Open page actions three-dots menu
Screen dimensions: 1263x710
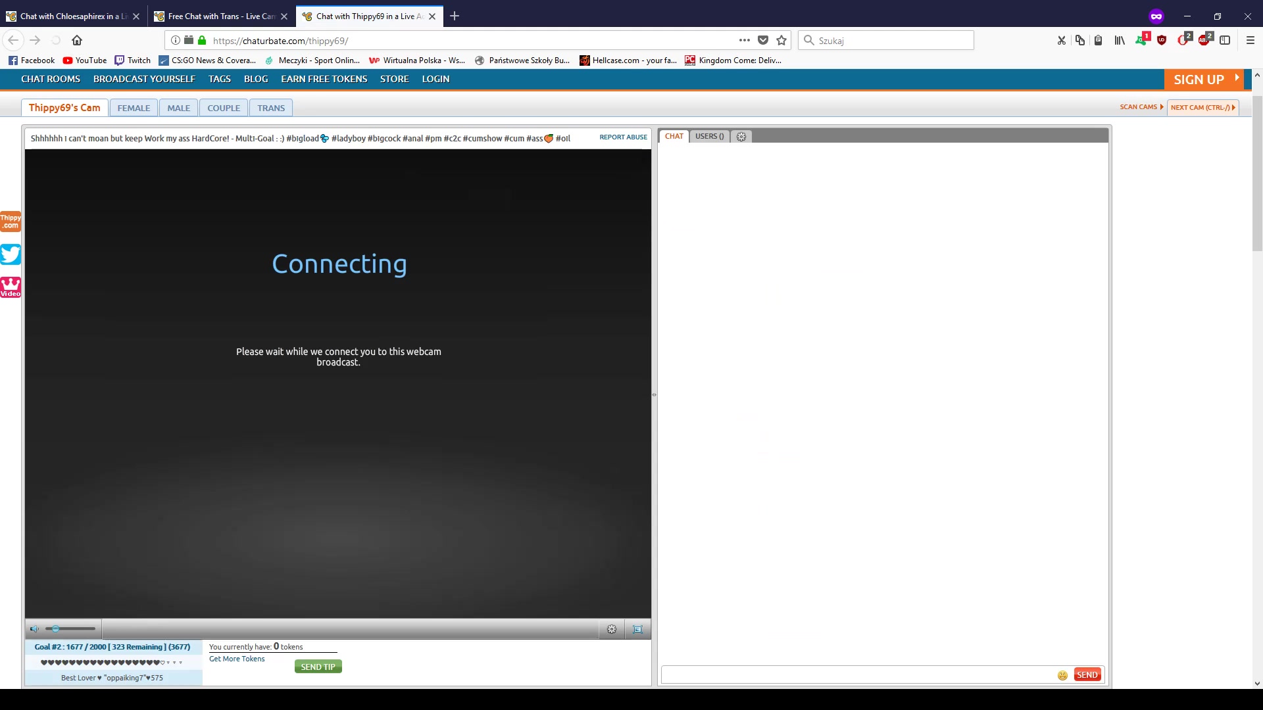click(x=744, y=41)
